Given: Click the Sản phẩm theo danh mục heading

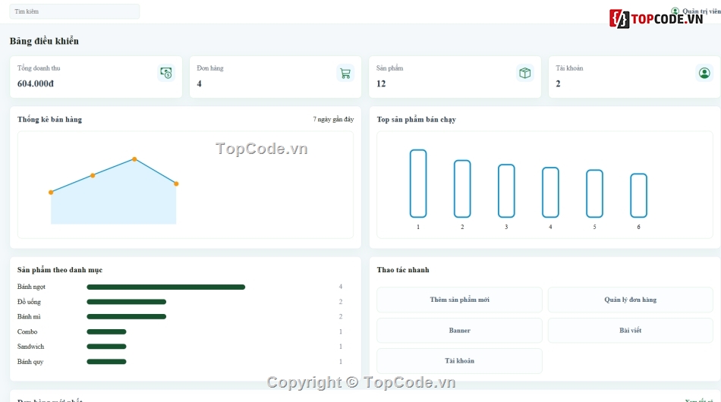Looking at the screenshot, I should point(60,270).
